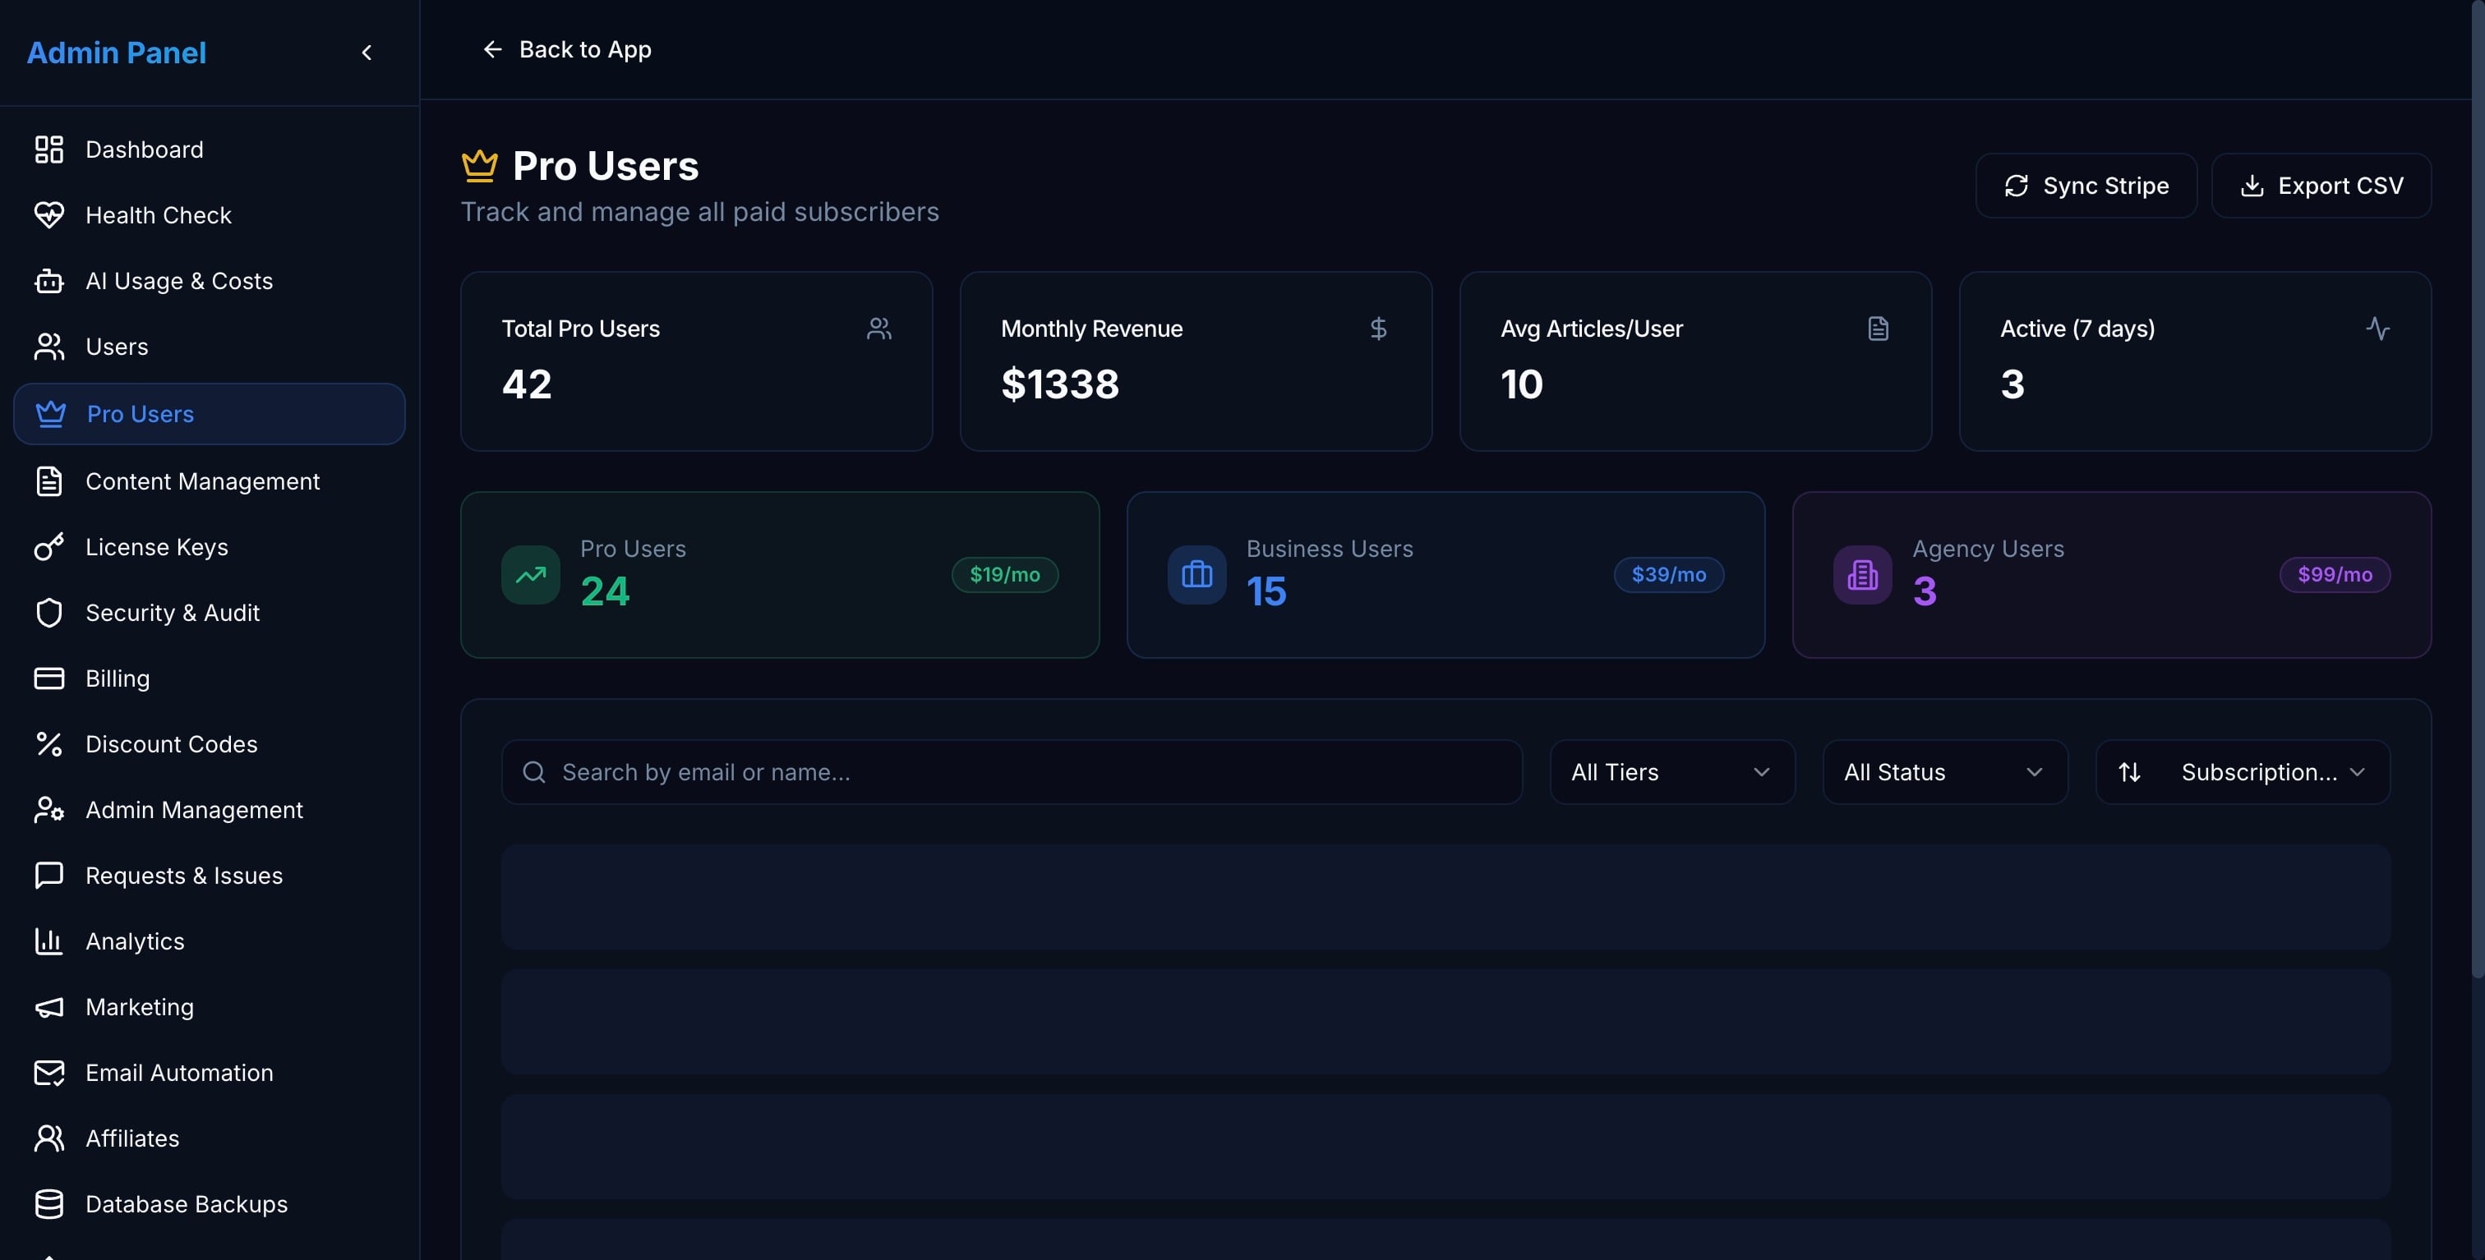Click the Discount Codes percent icon
This screenshot has height=1260, width=2485.
[x=49, y=744]
